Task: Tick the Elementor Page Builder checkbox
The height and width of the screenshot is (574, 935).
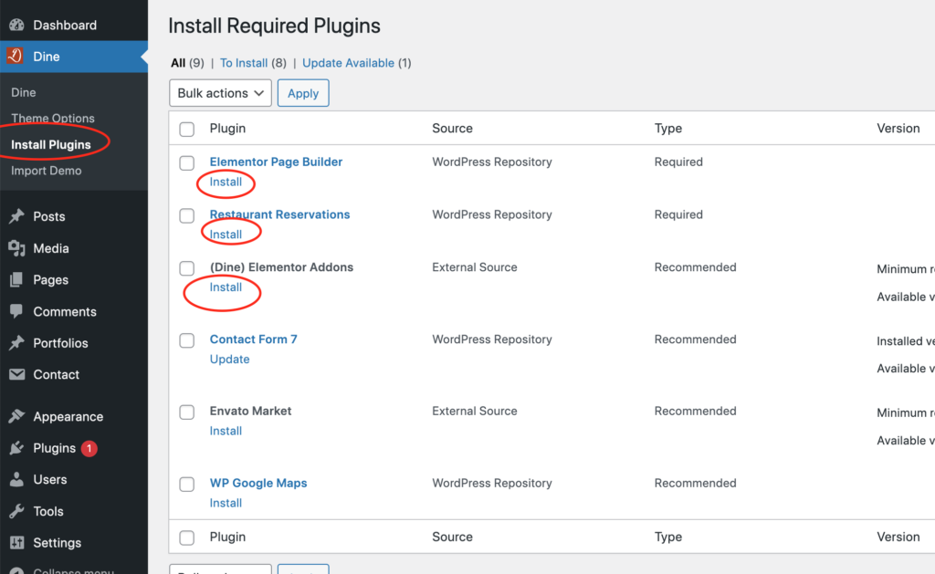Action: pyautogui.click(x=186, y=162)
